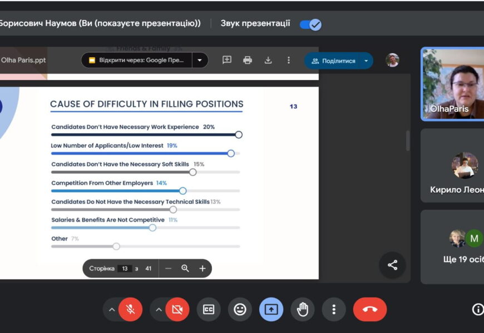The image size is (484, 333).
Task: Expand the audio settings arrow beside microphone
Action: pos(111,310)
